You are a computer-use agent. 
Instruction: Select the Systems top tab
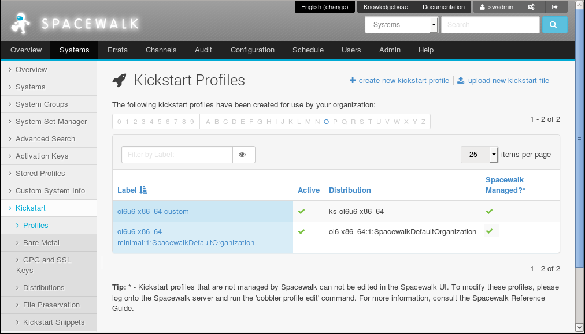74,50
